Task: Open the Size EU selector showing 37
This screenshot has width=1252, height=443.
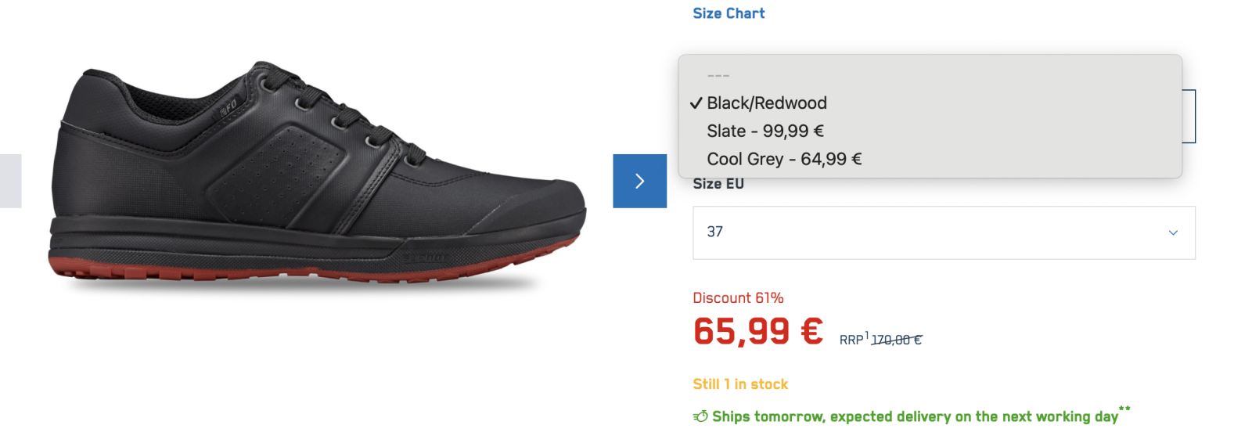Action: [x=943, y=232]
